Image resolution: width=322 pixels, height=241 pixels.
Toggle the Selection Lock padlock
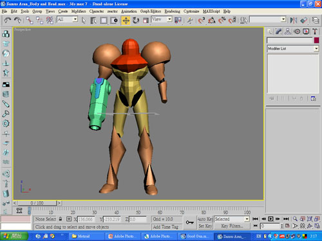coord(61,219)
